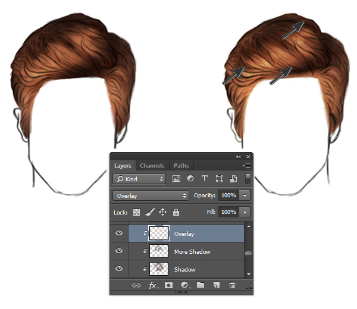The width and height of the screenshot is (357, 309).
Task: Filter for shape layers icon
Action: pyautogui.click(x=219, y=178)
